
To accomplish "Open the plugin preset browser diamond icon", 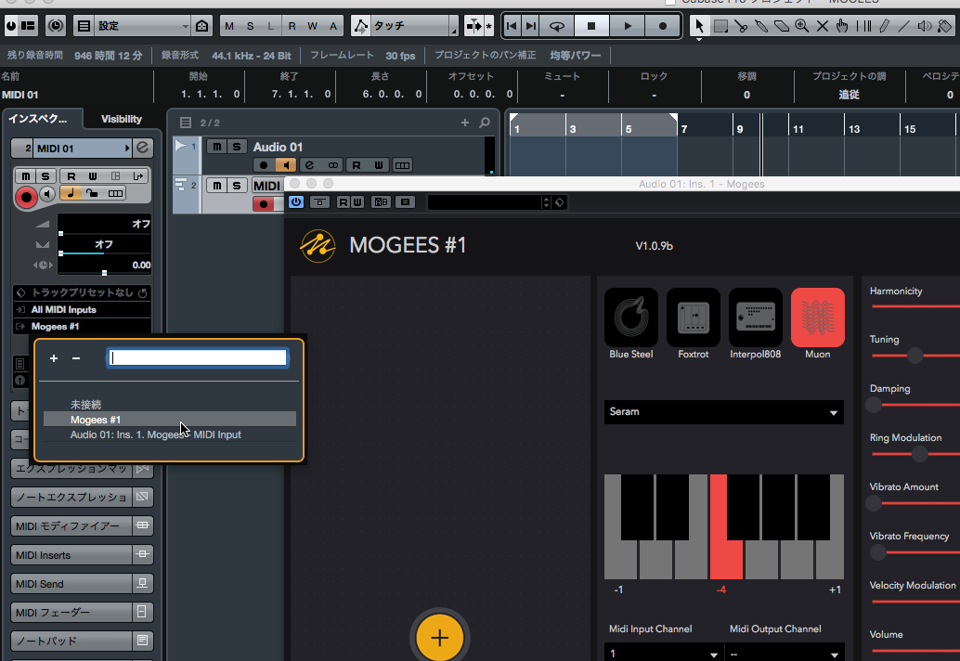I will 560,202.
